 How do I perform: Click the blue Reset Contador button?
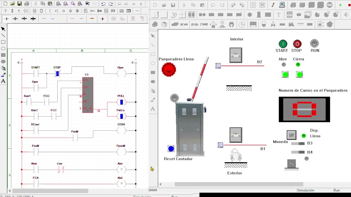[171, 149]
